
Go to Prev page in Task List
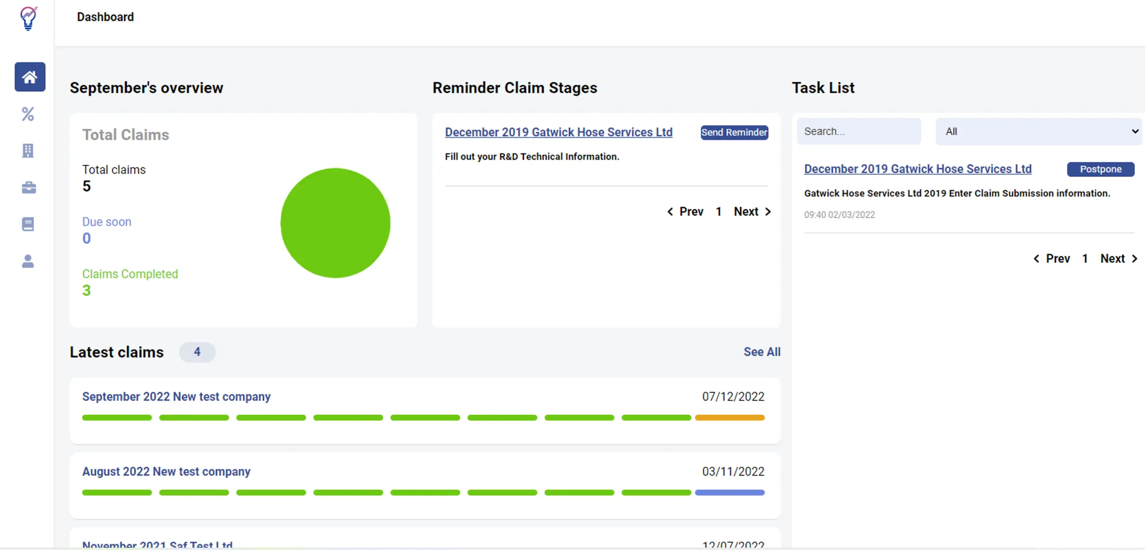point(1052,259)
